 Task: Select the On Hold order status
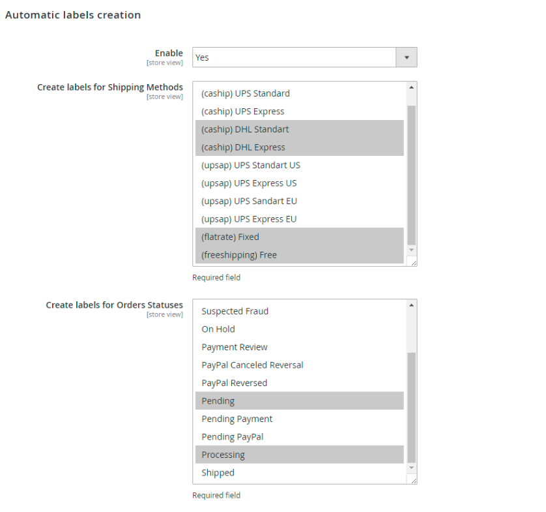[x=218, y=329]
